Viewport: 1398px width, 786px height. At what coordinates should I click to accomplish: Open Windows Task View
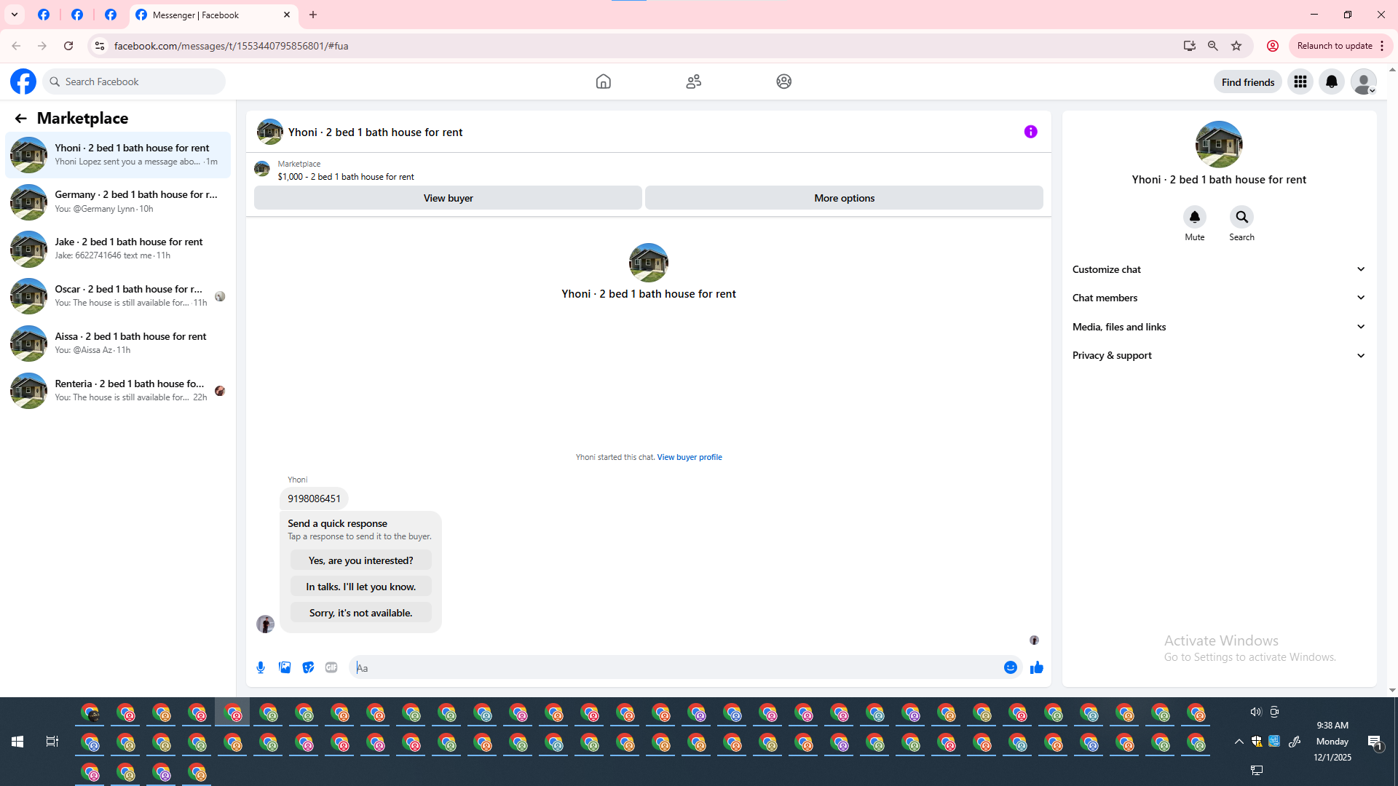tap(52, 742)
